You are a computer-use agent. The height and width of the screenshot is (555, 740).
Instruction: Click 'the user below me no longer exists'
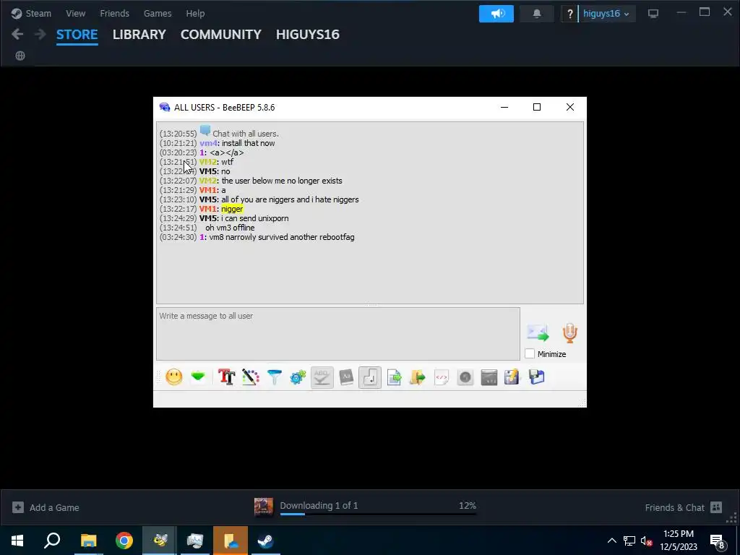click(282, 181)
